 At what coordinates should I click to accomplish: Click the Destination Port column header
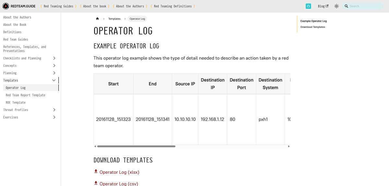coord(242,84)
